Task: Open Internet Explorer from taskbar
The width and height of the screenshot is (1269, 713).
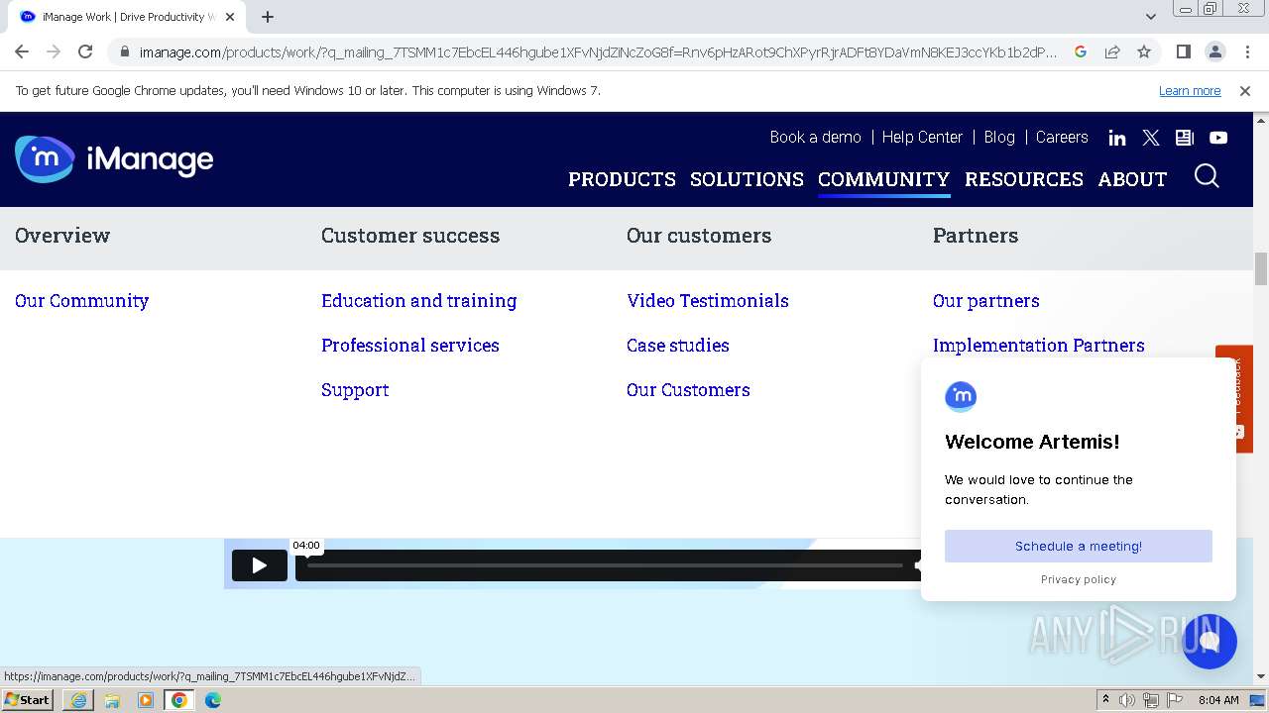Action: pos(77,700)
